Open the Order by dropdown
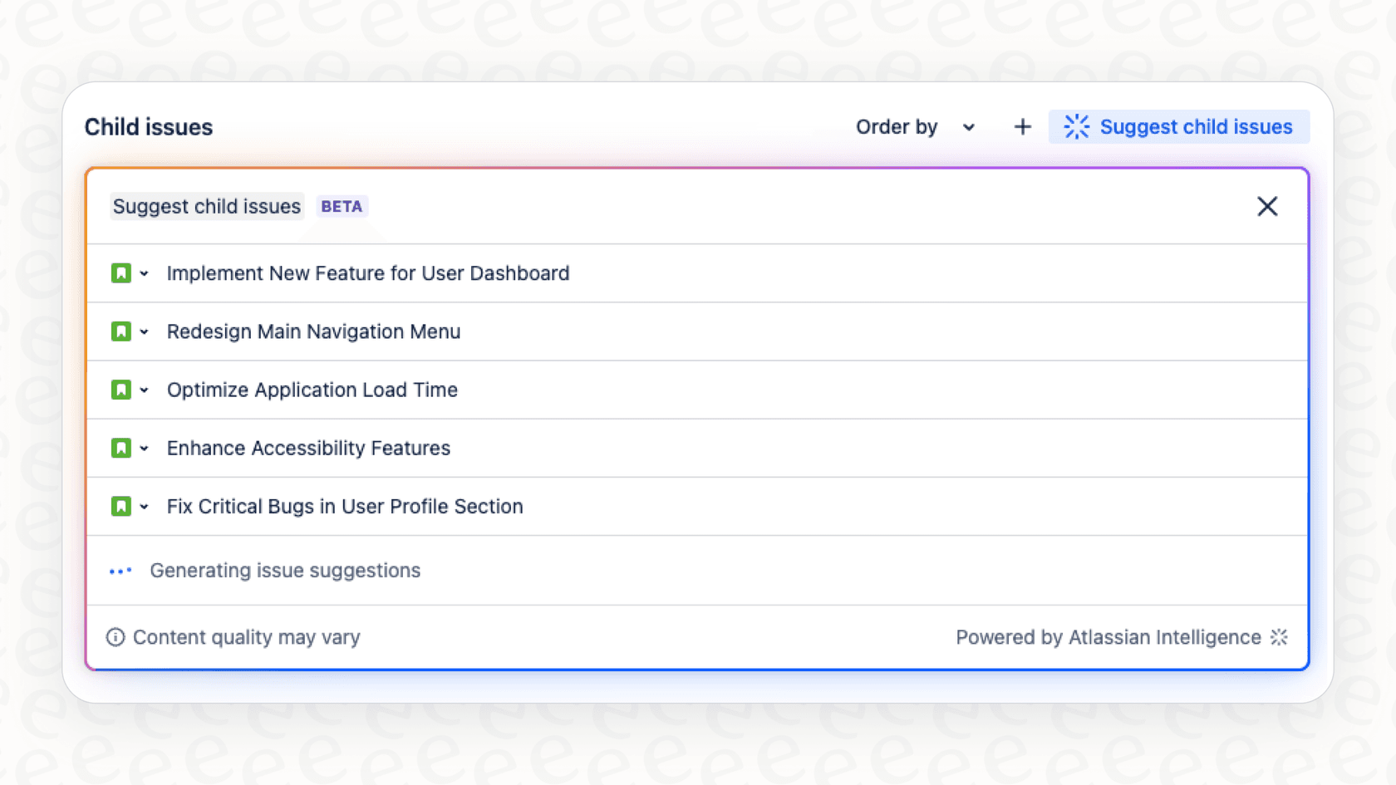This screenshot has height=785, width=1396. [x=914, y=126]
